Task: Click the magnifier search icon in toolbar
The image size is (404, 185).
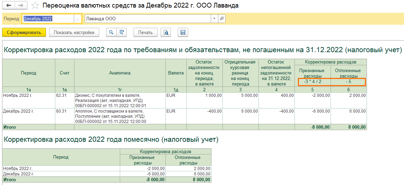Action: pos(111,33)
